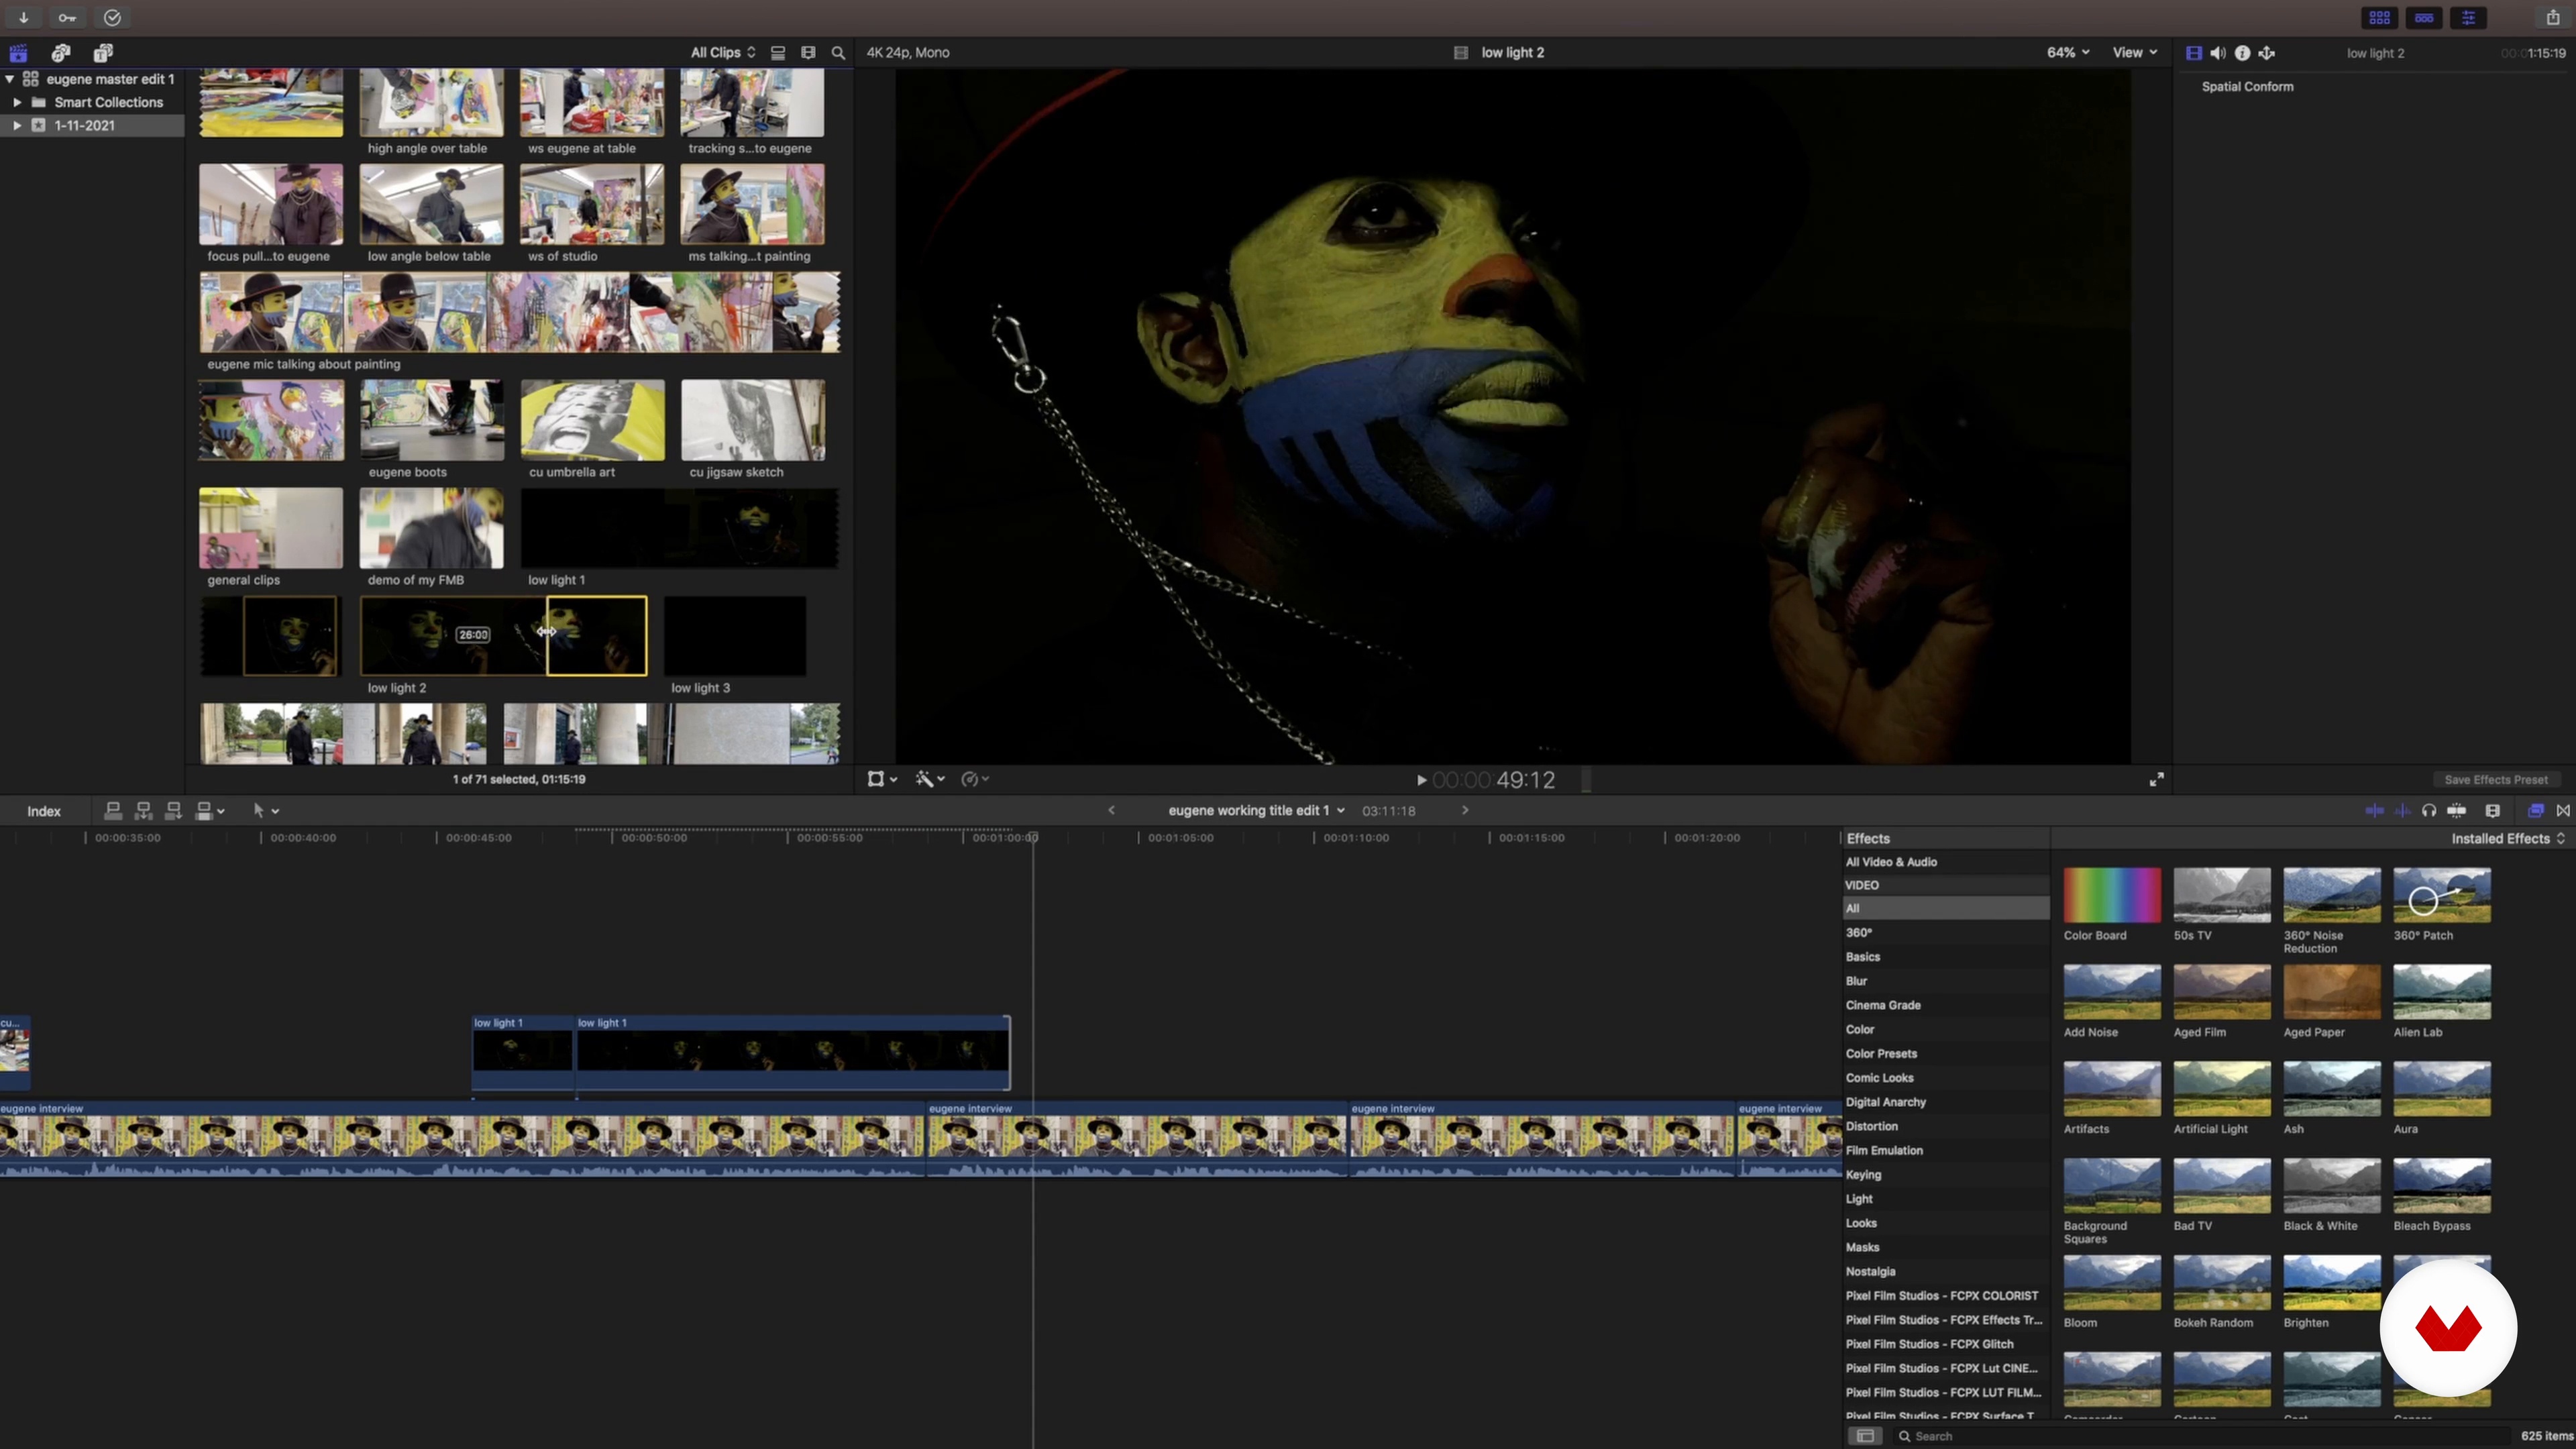
Task: Select the Bleach Bypass effect thumbnail
Action: [x=2442, y=1186]
